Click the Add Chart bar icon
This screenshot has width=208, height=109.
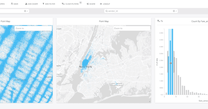[26, 4]
